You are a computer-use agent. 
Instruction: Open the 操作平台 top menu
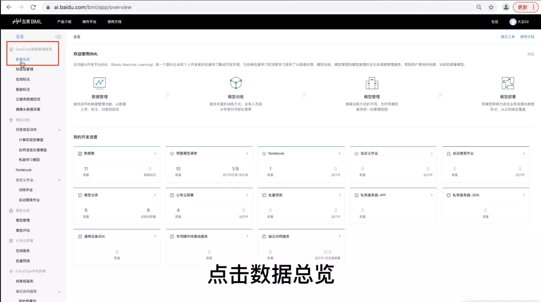coord(89,22)
